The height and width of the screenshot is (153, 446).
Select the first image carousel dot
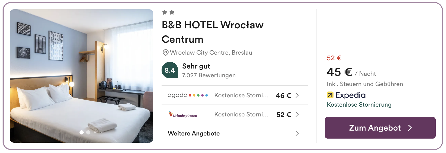pyautogui.click(x=82, y=132)
